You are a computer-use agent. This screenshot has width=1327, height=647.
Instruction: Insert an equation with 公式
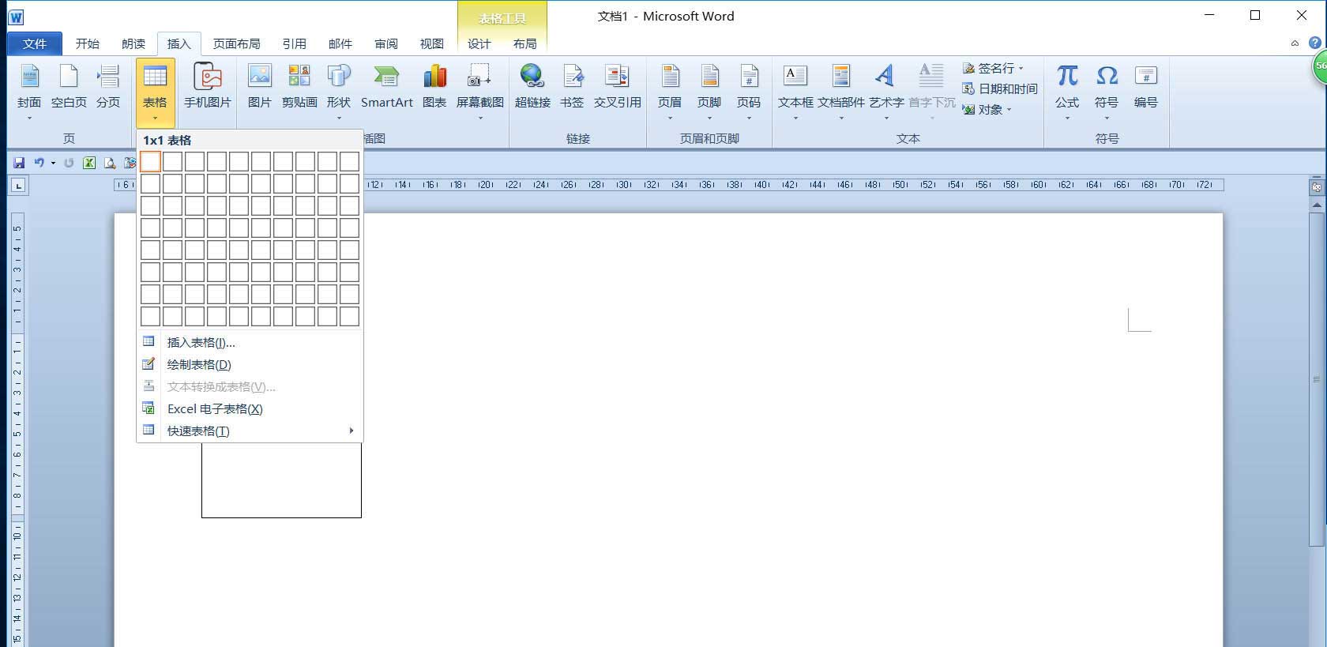1067,92
